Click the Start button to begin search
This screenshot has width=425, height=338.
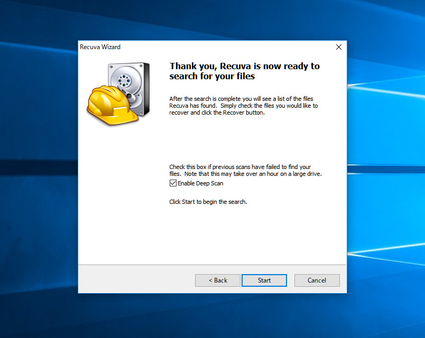(264, 280)
